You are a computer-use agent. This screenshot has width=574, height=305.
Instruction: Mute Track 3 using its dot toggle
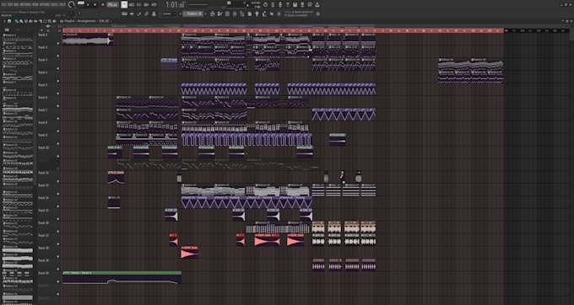click(58, 68)
